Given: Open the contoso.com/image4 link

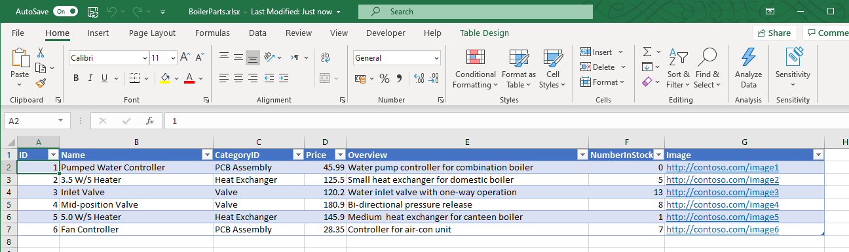Looking at the screenshot, I should click(x=723, y=204).
